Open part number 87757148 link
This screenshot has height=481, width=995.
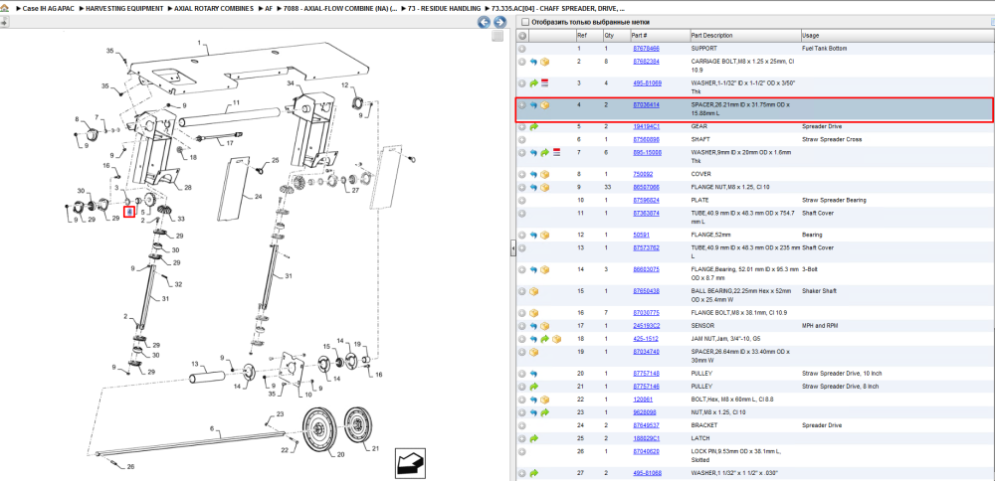pos(646,374)
